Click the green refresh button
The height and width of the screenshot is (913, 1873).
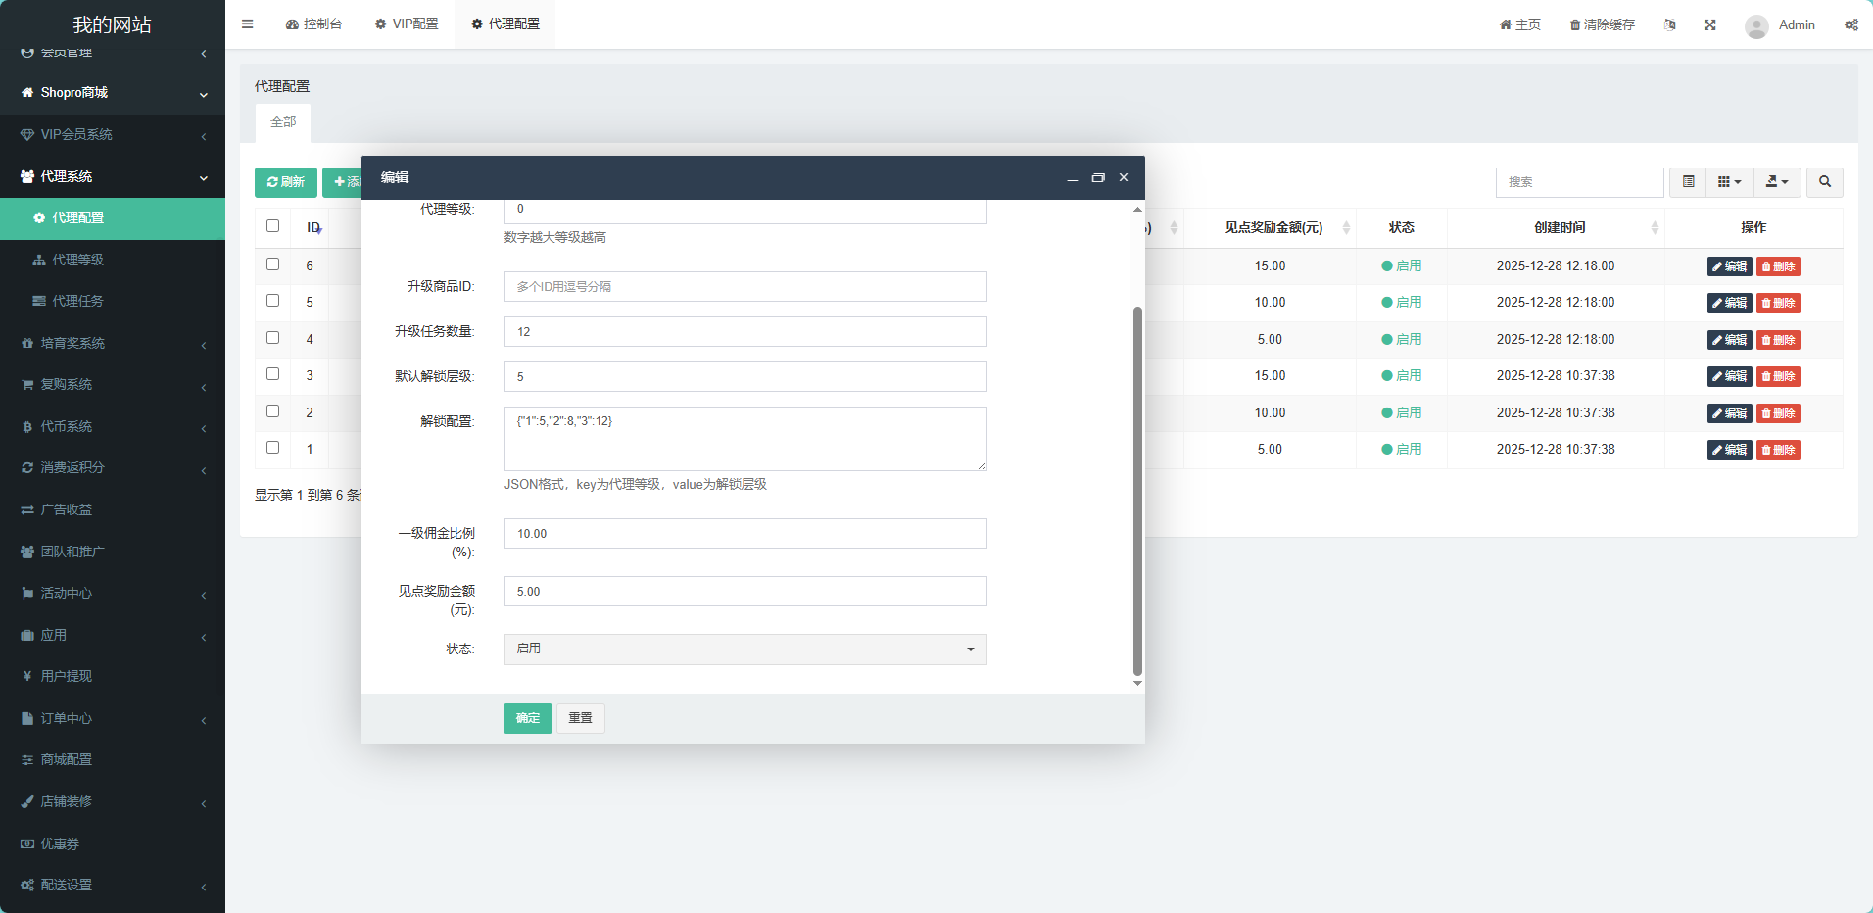(285, 182)
